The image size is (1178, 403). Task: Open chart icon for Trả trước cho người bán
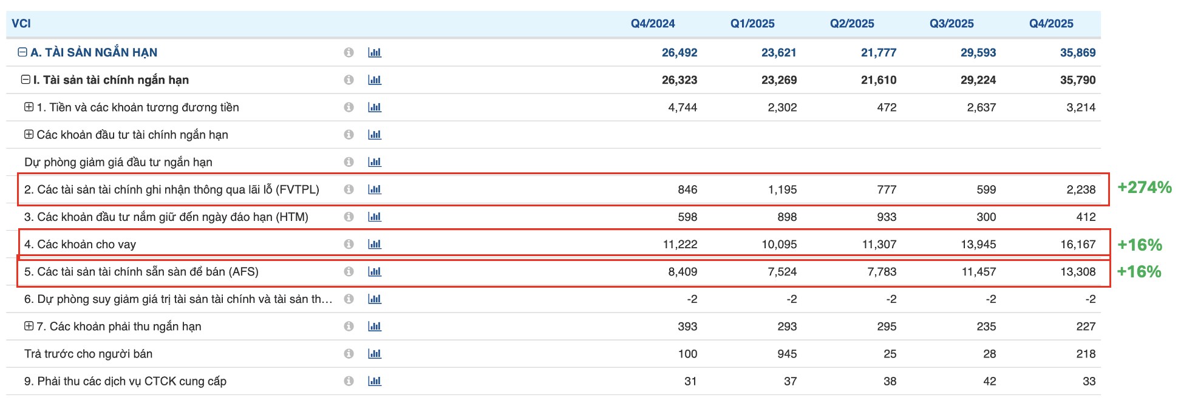click(x=375, y=354)
